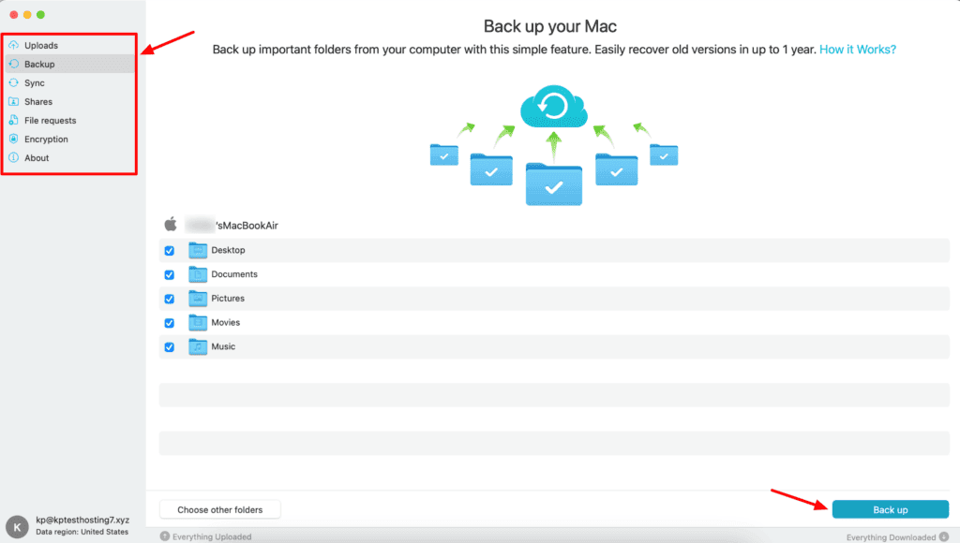This screenshot has width=960, height=543.
Task: Select the Uploads cloud icon in the sidebar
Action: click(13, 45)
